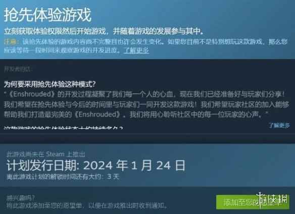This screenshot has height=214, width=295.
Task: Select the 为何要采用抢先体验这种模式 question heading
Action: coord(50,84)
